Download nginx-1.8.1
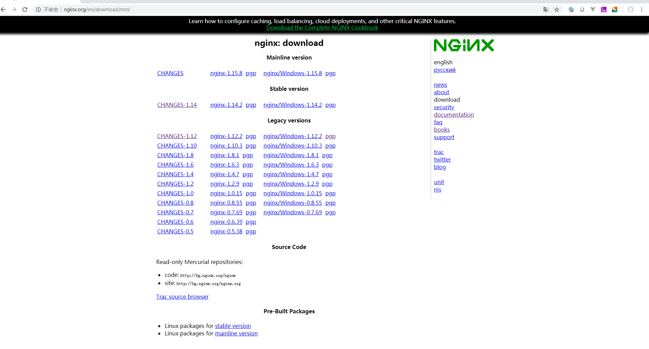The image size is (649, 349). (225, 155)
